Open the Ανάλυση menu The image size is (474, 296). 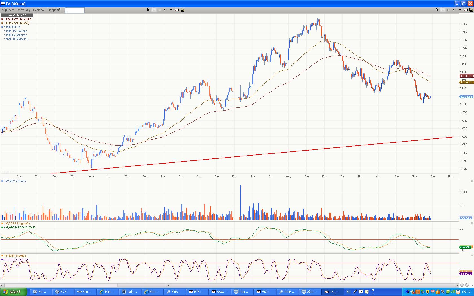pyautogui.click(x=23, y=10)
